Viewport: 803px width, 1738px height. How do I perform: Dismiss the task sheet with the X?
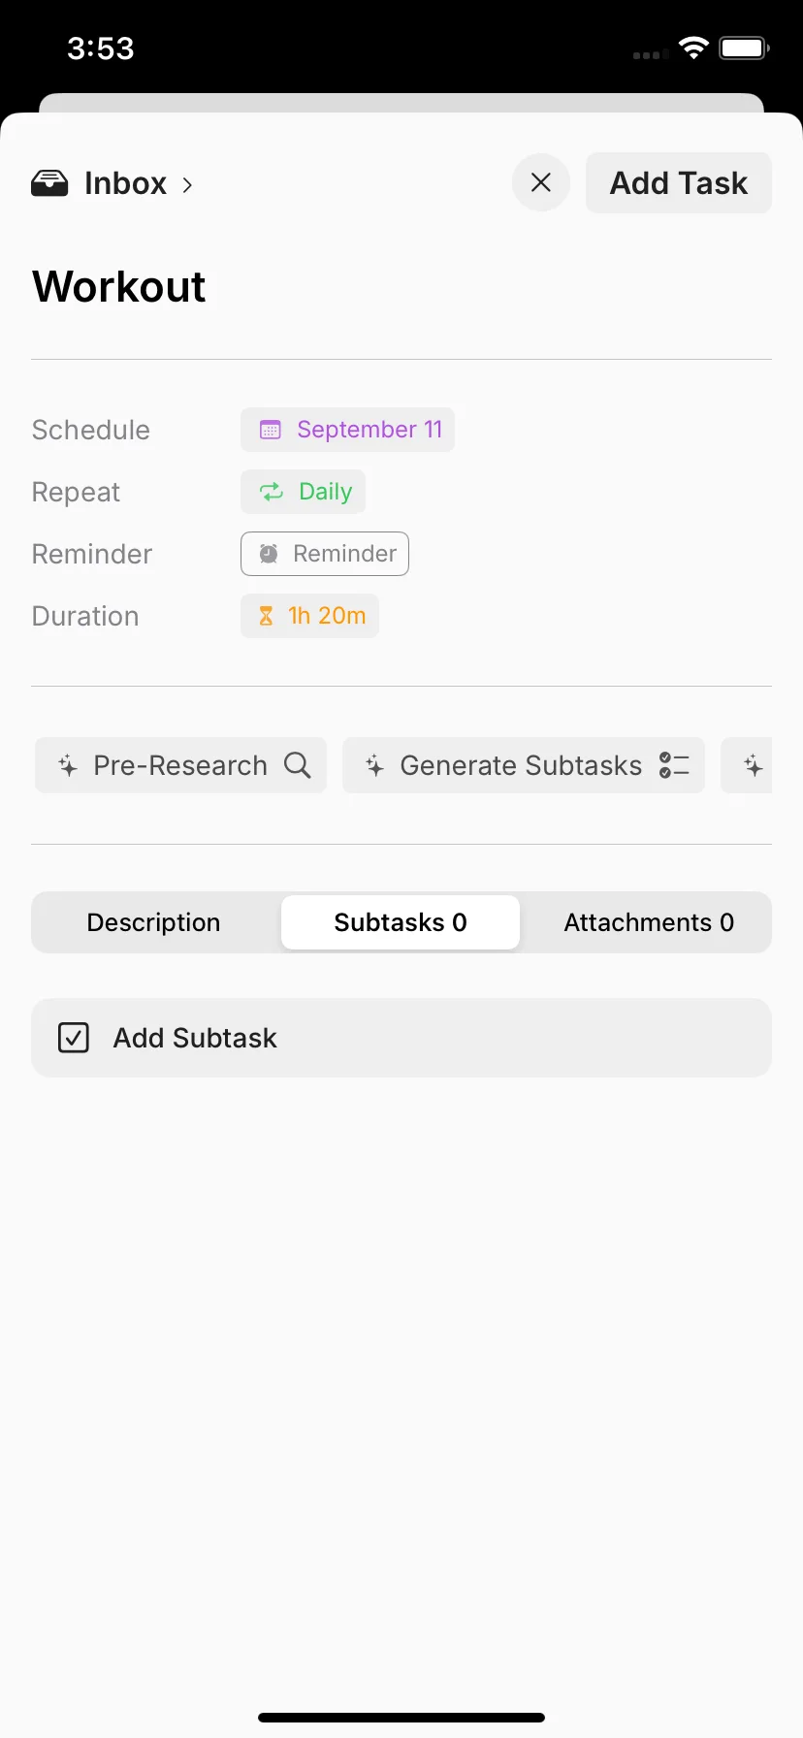pyautogui.click(x=541, y=182)
